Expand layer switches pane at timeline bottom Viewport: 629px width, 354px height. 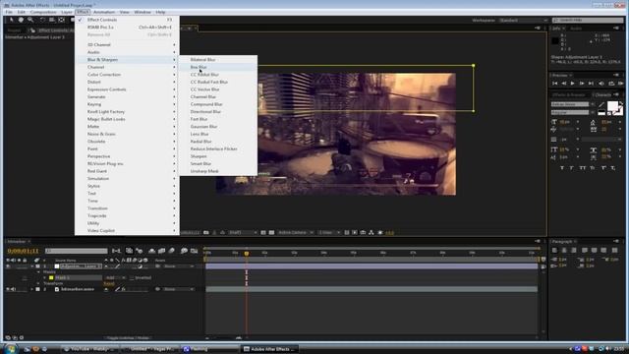coord(8,338)
